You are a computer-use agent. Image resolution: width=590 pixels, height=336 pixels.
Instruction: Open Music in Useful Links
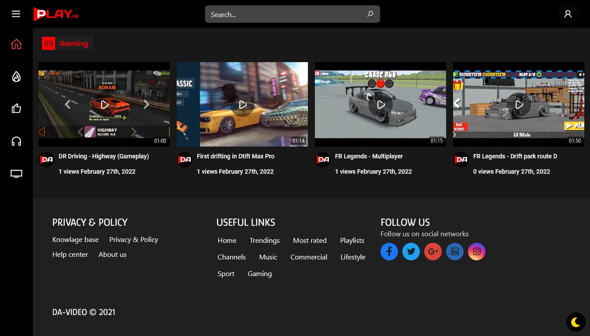tap(268, 257)
